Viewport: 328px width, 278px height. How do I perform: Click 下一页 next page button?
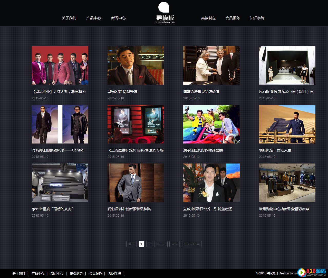pos(161,244)
